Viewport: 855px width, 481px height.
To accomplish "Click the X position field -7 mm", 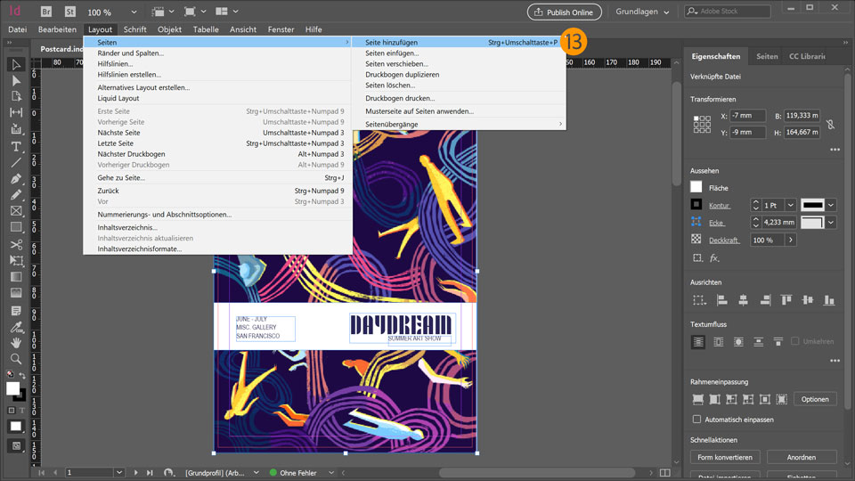I will 747,116.
